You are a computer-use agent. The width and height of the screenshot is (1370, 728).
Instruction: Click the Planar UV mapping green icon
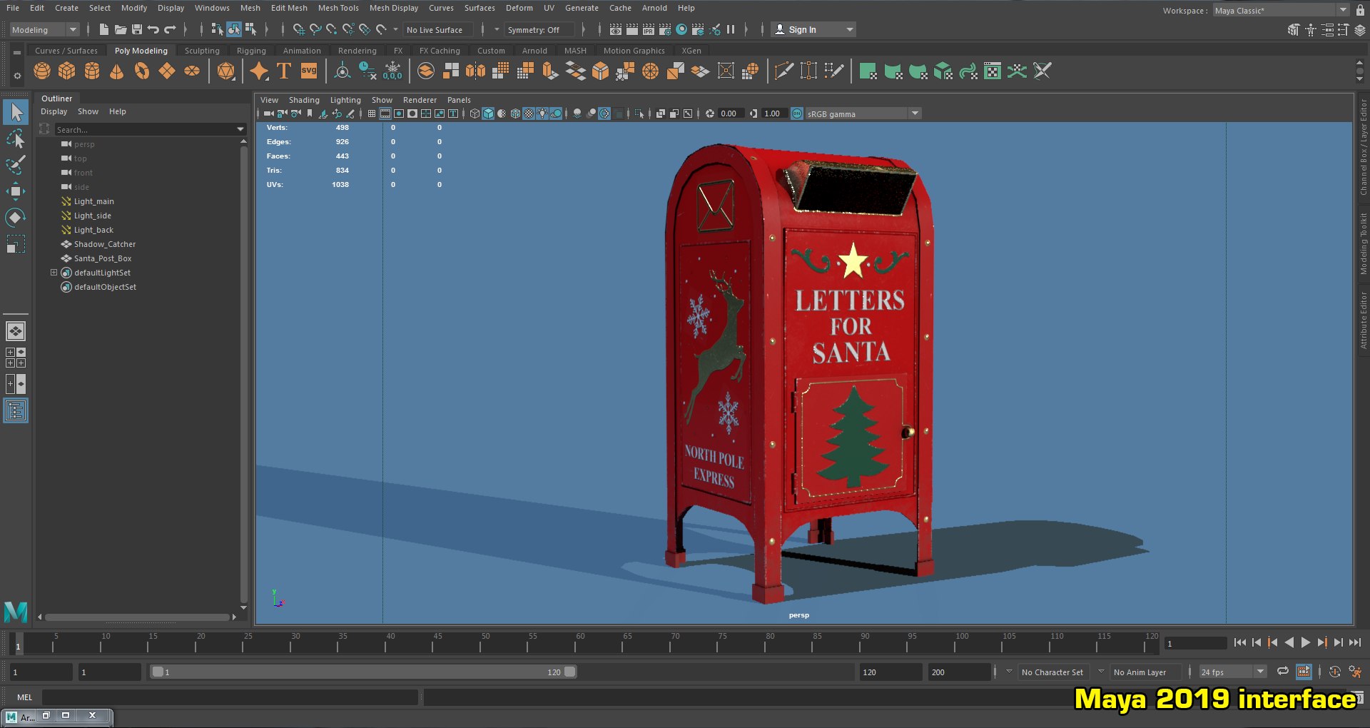[x=868, y=71]
